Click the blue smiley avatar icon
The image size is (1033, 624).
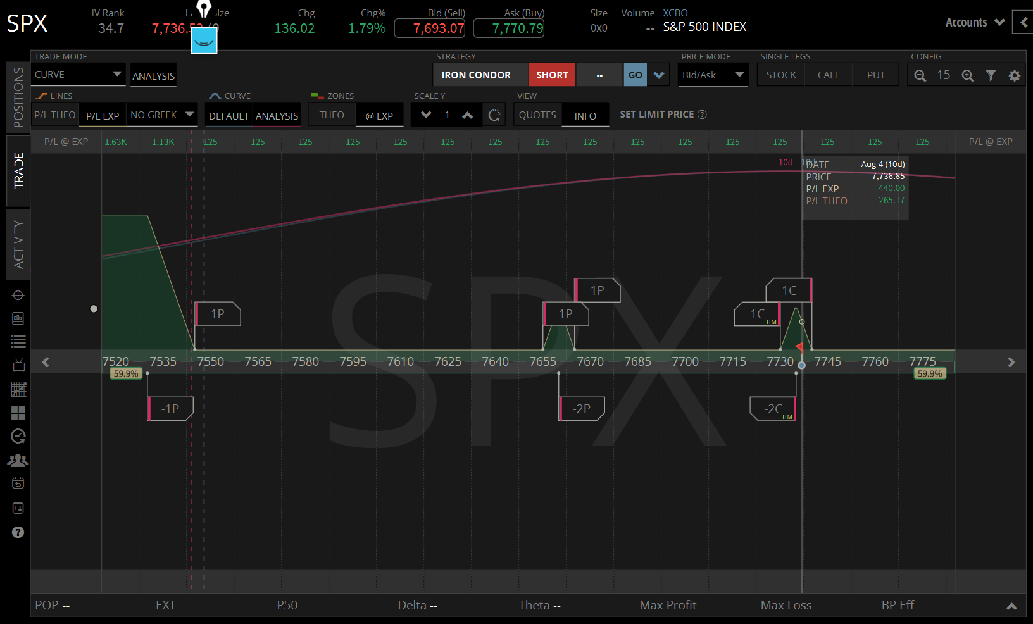204,41
